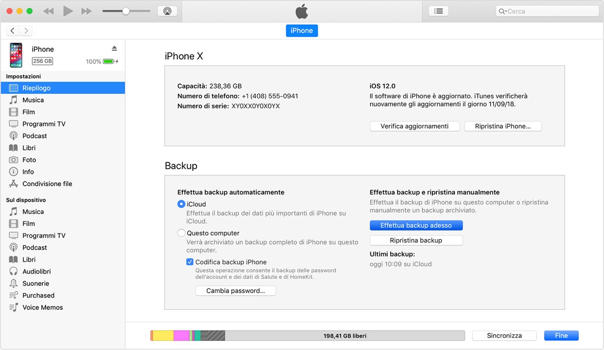Go forward with the right chevron
Screen dimensions: 604x350
click(26, 31)
